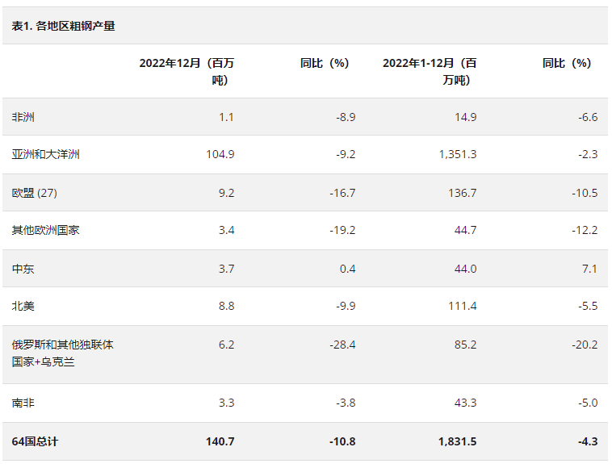Click the 2022年1-12月（百万吨） column header
Viewport: 612px width, 468px height.
(429, 71)
